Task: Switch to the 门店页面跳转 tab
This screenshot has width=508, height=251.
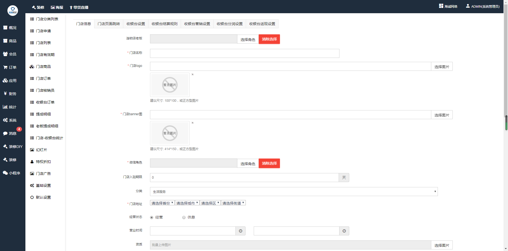Action: pyautogui.click(x=109, y=24)
